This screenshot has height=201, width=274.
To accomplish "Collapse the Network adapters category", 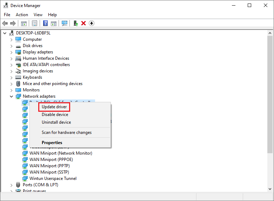I will pyautogui.click(x=11, y=96).
